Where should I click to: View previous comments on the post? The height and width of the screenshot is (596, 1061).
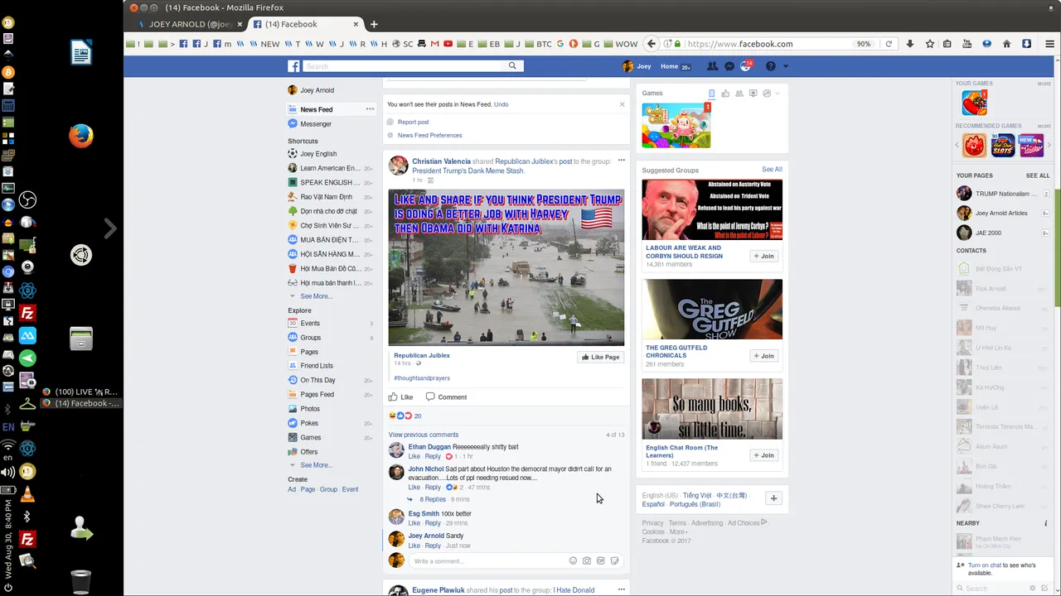point(424,435)
